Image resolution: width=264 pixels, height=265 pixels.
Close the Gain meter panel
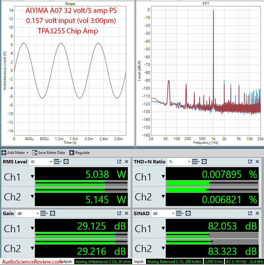126,213
